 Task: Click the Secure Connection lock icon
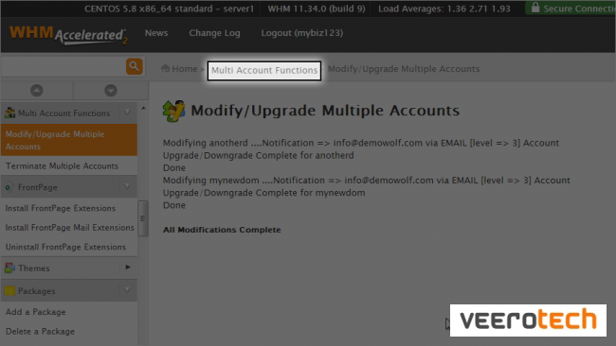(x=535, y=7)
